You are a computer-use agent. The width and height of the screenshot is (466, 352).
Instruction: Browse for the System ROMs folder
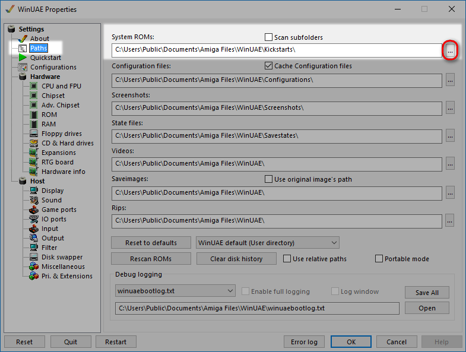point(450,51)
